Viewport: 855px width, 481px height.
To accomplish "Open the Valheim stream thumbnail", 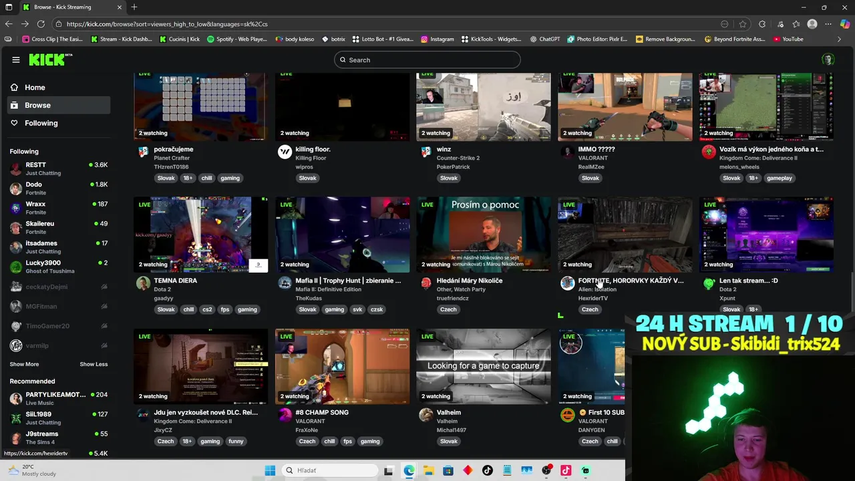I will (484, 366).
